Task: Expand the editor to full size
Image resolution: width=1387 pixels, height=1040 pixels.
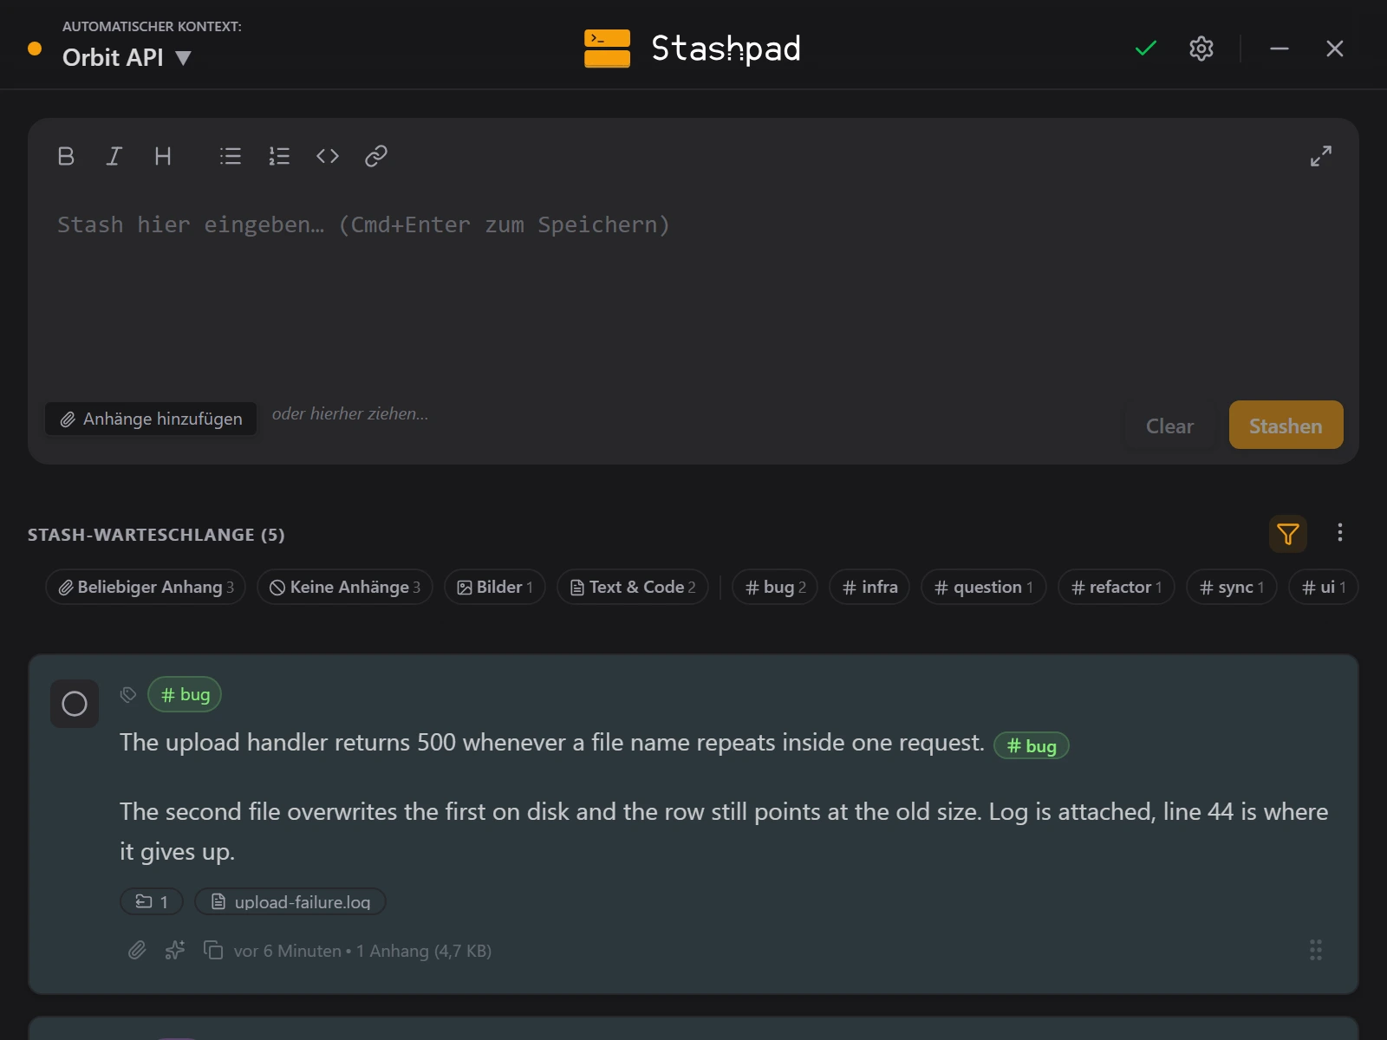Action: tap(1321, 156)
